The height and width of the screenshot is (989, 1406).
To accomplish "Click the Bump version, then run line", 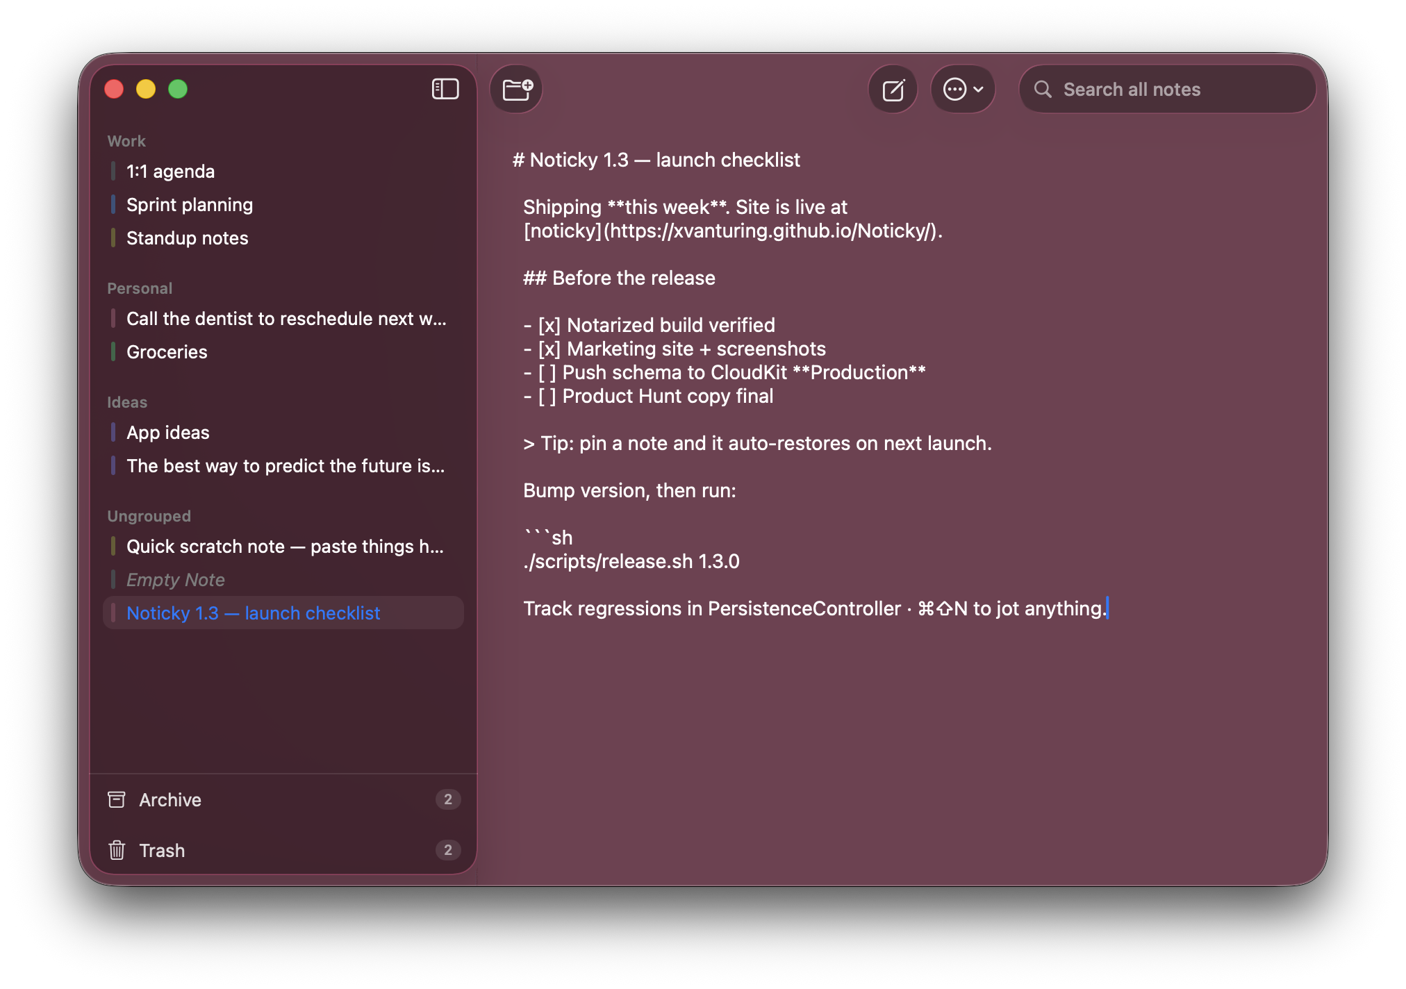I will (x=629, y=490).
